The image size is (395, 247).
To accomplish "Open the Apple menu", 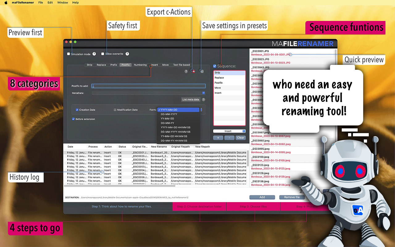I will pos(6,2).
